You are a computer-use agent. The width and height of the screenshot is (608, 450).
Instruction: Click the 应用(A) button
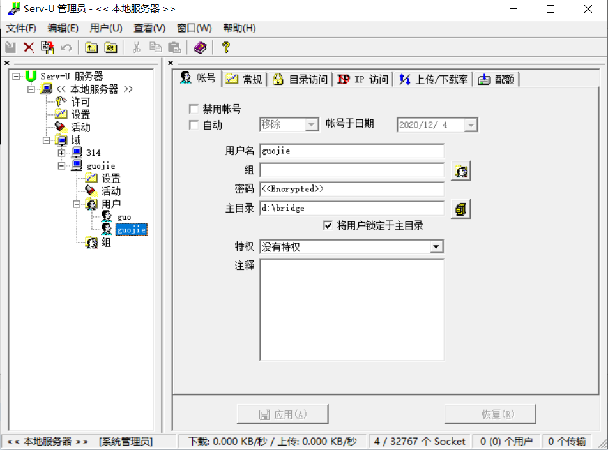[x=283, y=414]
